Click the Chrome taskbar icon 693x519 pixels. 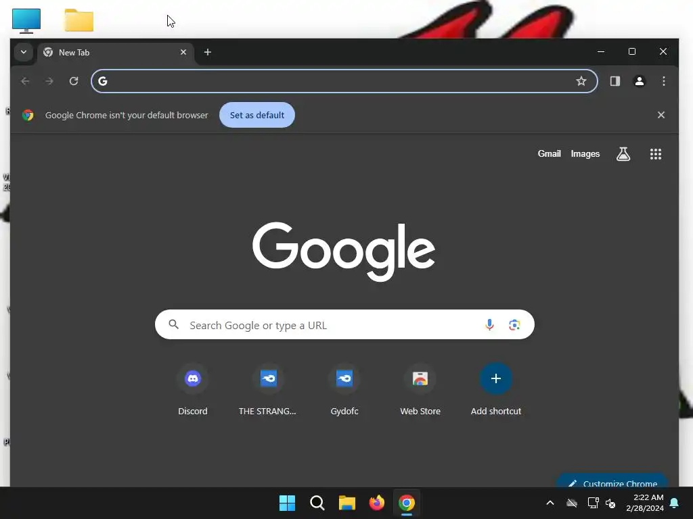tap(407, 503)
